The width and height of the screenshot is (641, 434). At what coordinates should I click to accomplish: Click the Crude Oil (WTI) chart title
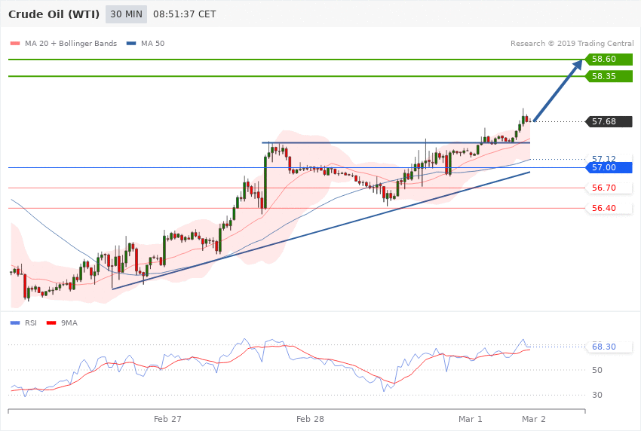tap(52, 14)
